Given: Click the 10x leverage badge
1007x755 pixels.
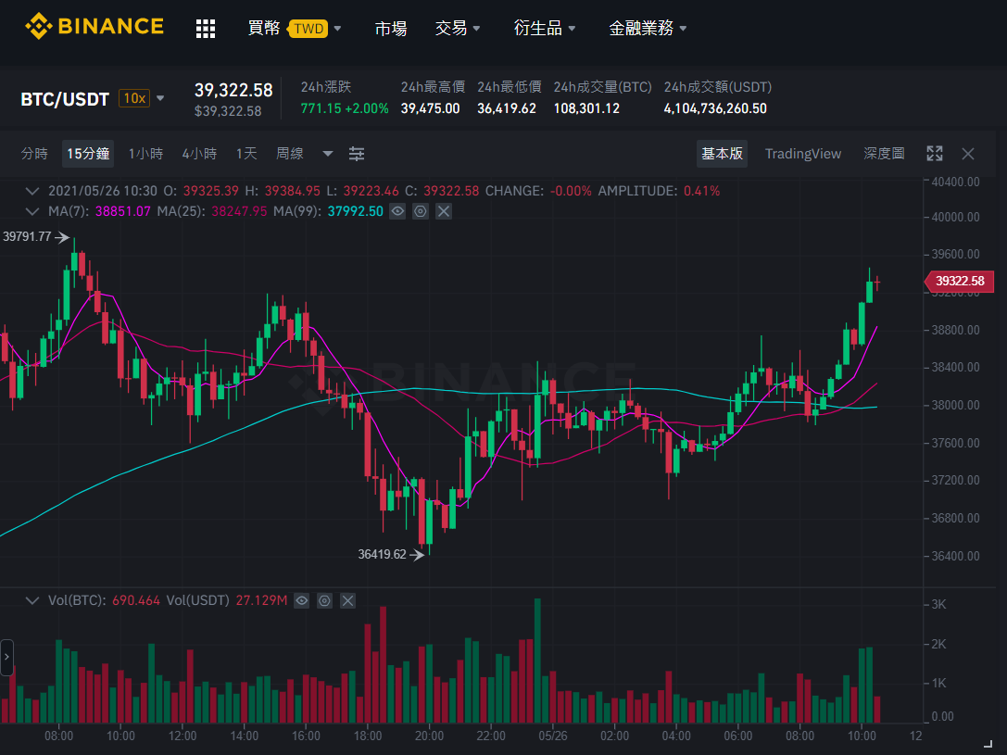Looking at the screenshot, I should [x=134, y=98].
